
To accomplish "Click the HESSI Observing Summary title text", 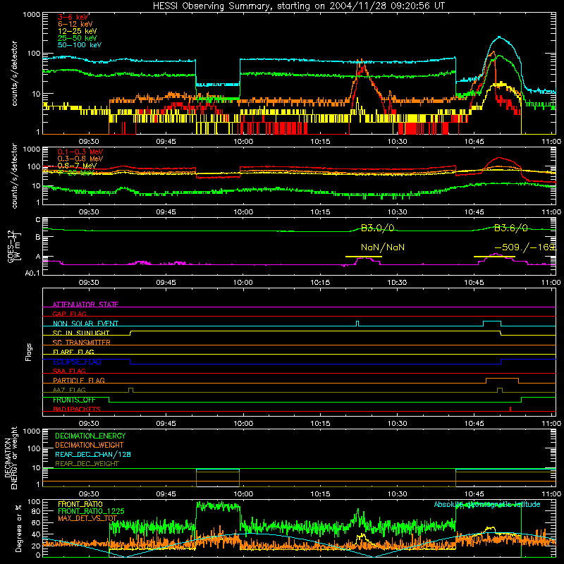I will tap(298, 6).
